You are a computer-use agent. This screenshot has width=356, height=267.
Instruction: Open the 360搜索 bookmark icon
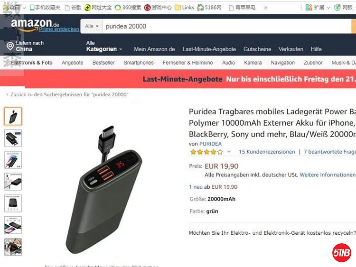tap(118, 8)
